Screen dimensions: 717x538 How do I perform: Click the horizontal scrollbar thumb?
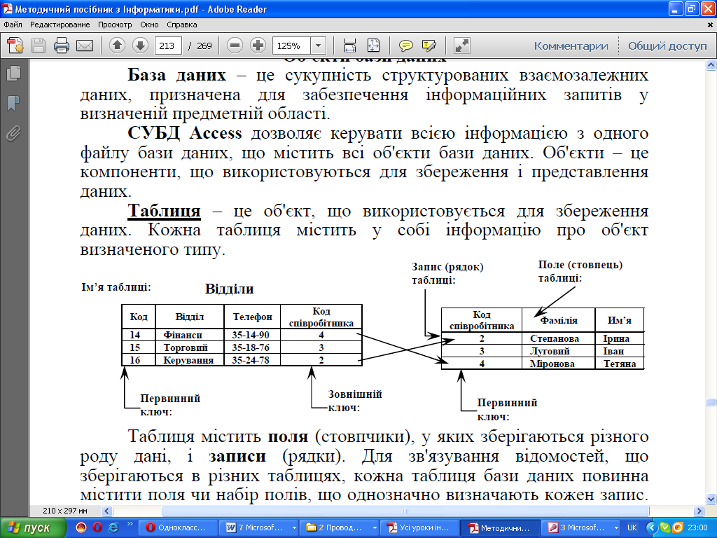pyautogui.click(x=405, y=511)
